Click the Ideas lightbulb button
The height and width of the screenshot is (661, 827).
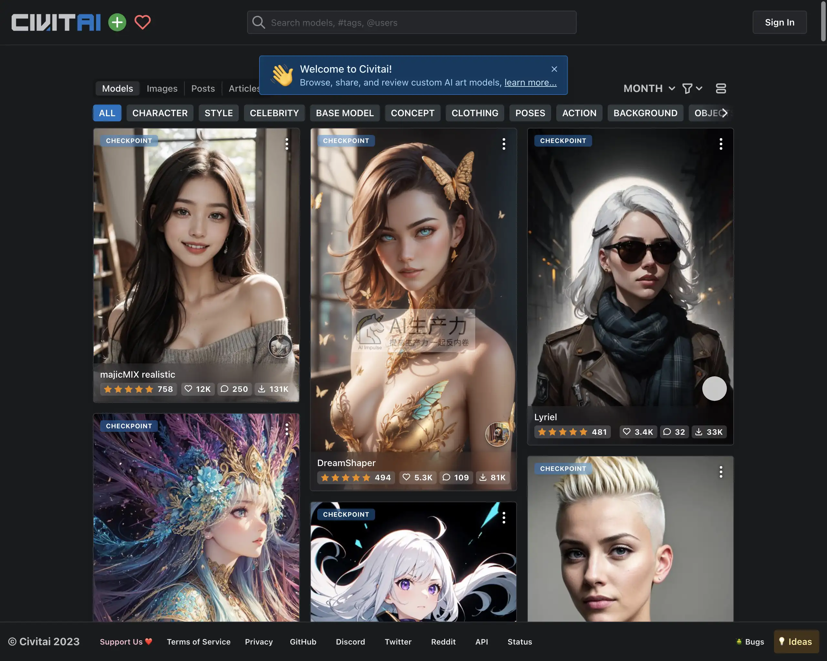click(x=796, y=642)
